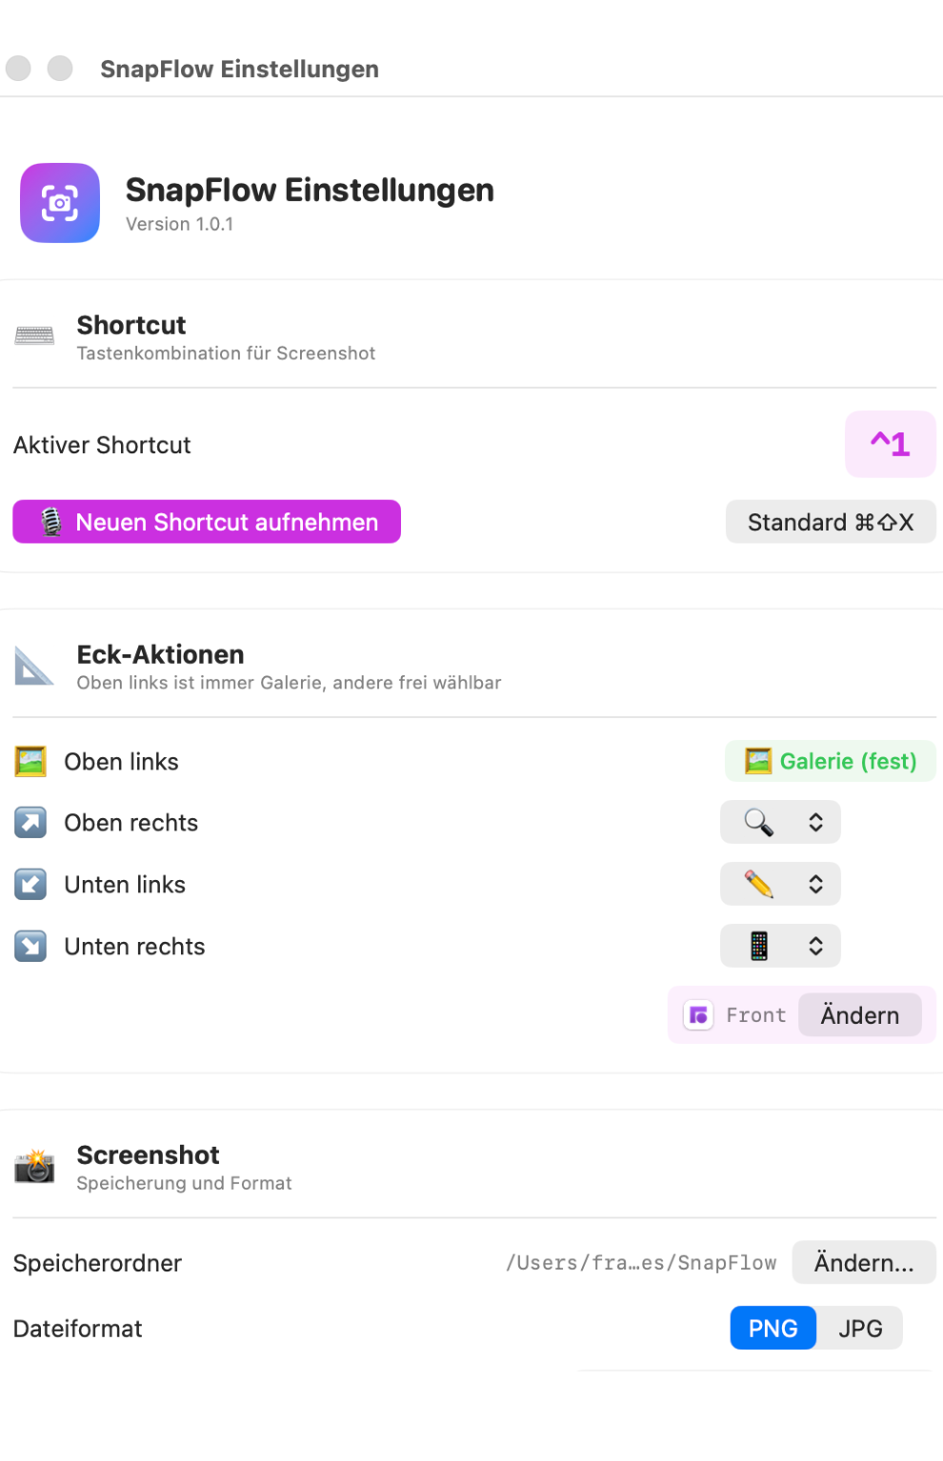Open the Oben rechts action dropdown
Screen dimensions: 943x1461
[816, 822]
